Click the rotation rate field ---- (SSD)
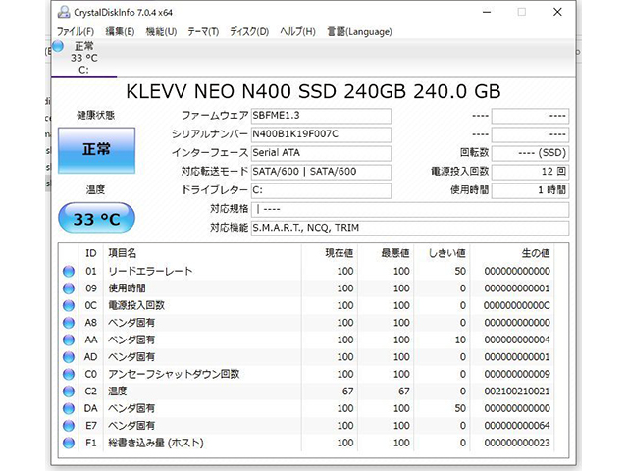The height and width of the screenshot is (471, 628). 530,153
